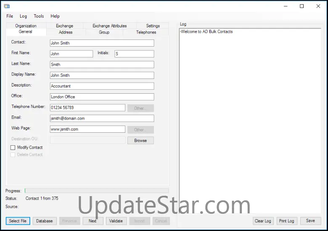Select the General tab
328x231 pixels.
pyautogui.click(x=26, y=32)
